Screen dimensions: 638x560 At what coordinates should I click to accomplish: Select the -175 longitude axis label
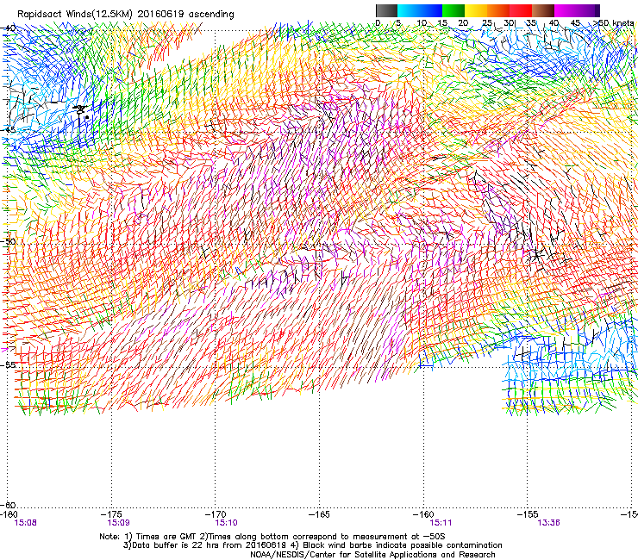coord(113,514)
